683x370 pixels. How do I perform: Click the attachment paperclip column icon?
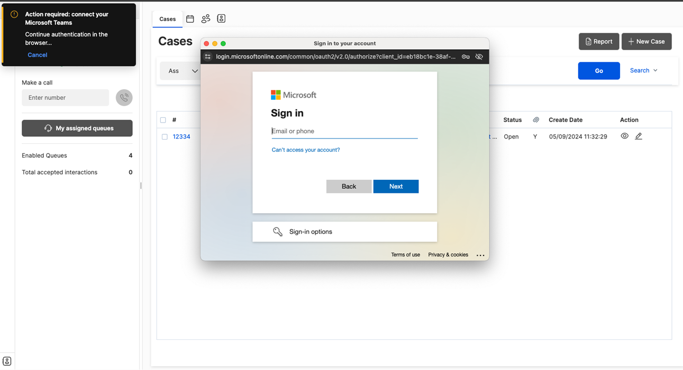[536, 120]
